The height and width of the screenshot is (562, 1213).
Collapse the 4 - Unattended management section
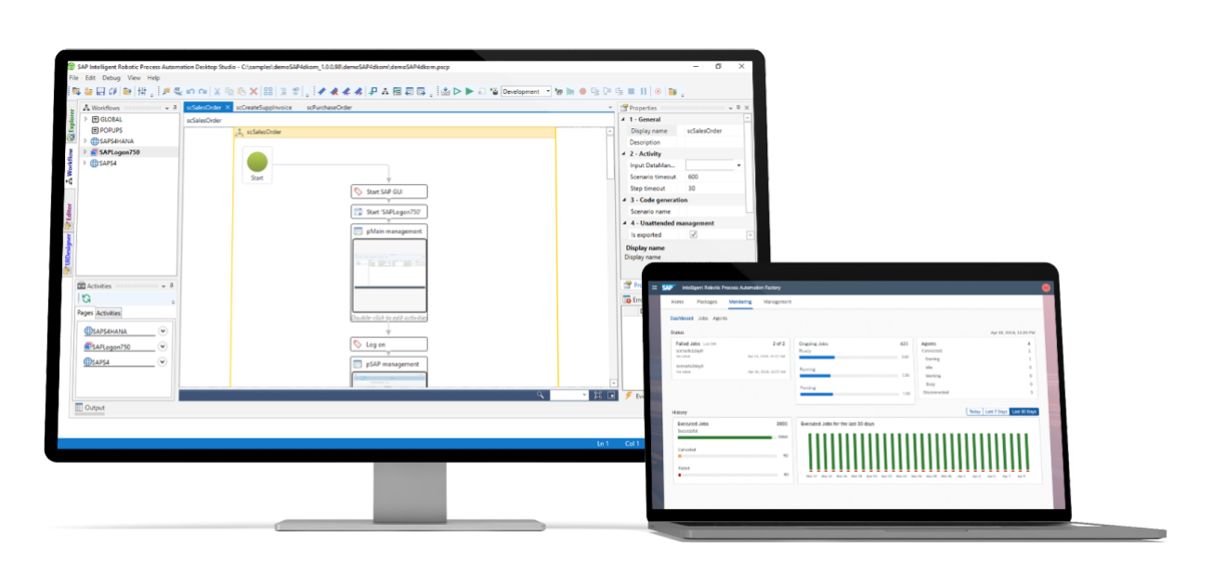[624, 223]
